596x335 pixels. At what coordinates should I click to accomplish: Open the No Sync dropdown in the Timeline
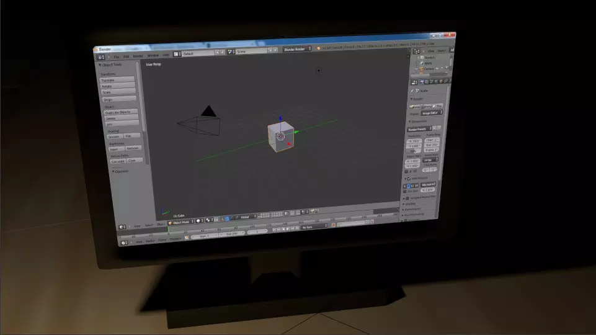(x=314, y=227)
